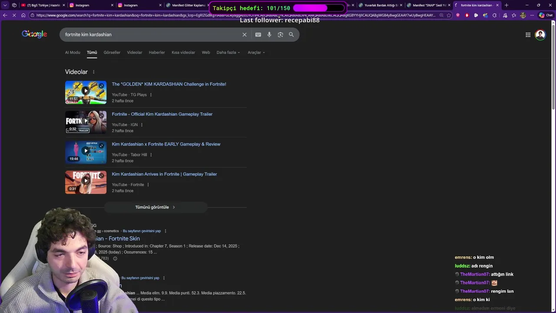Open the browser Chat assistant button

pos(546,15)
